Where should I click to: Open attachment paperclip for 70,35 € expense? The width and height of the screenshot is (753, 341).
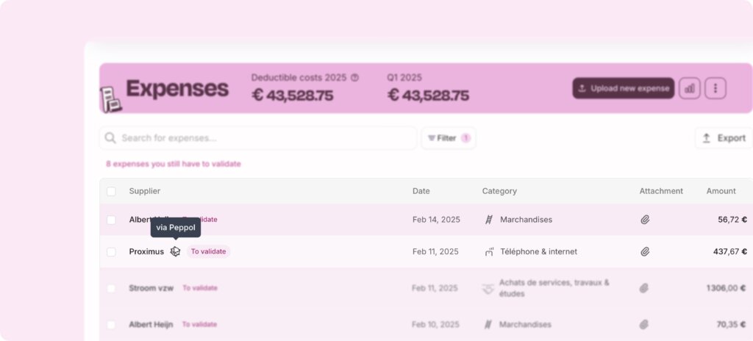pos(644,325)
